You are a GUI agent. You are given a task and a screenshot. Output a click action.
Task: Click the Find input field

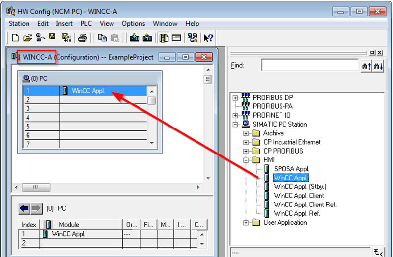[310, 65]
